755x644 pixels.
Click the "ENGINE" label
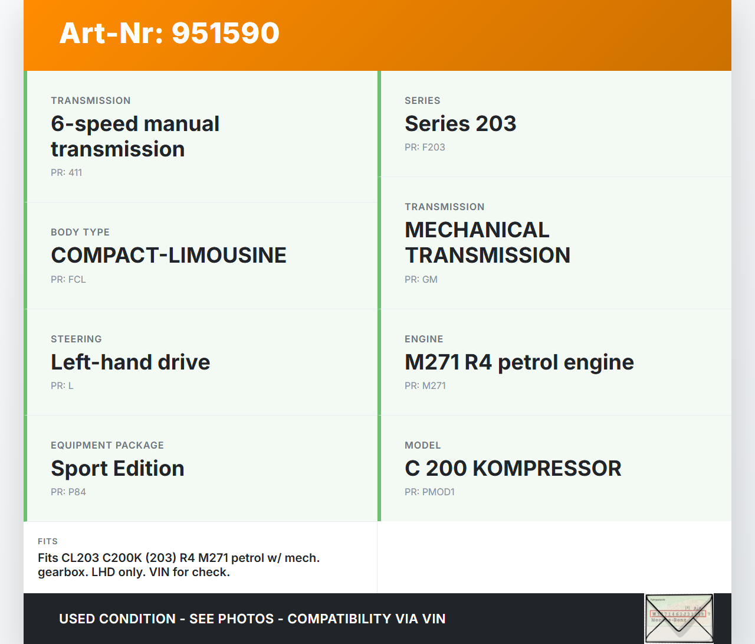click(424, 339)
